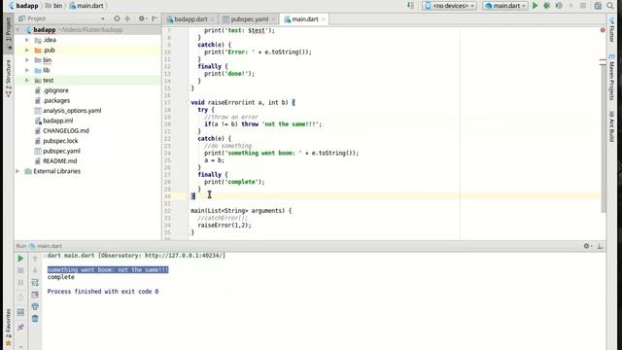Select pubspec.lock file

coord(60,141)
